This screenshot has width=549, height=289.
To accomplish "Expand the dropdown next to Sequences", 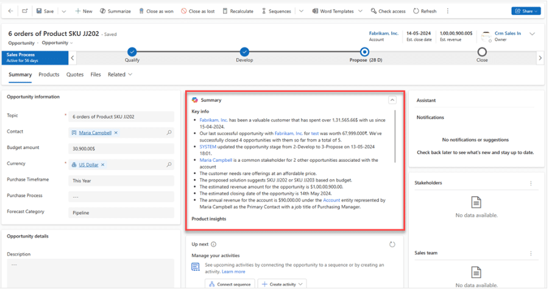I will click(x=301, y=11).
